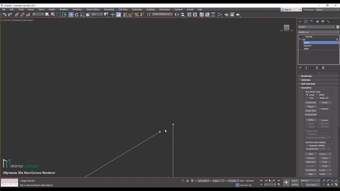Open the Modifier List dropdown
The image size is (340, 191).
click(x=318, y=32)
